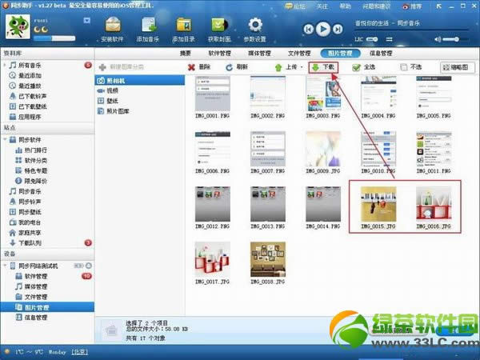Toggle the repeat mode icon
The width and height of the screenshot is (480, 360).
click(389, 39)
